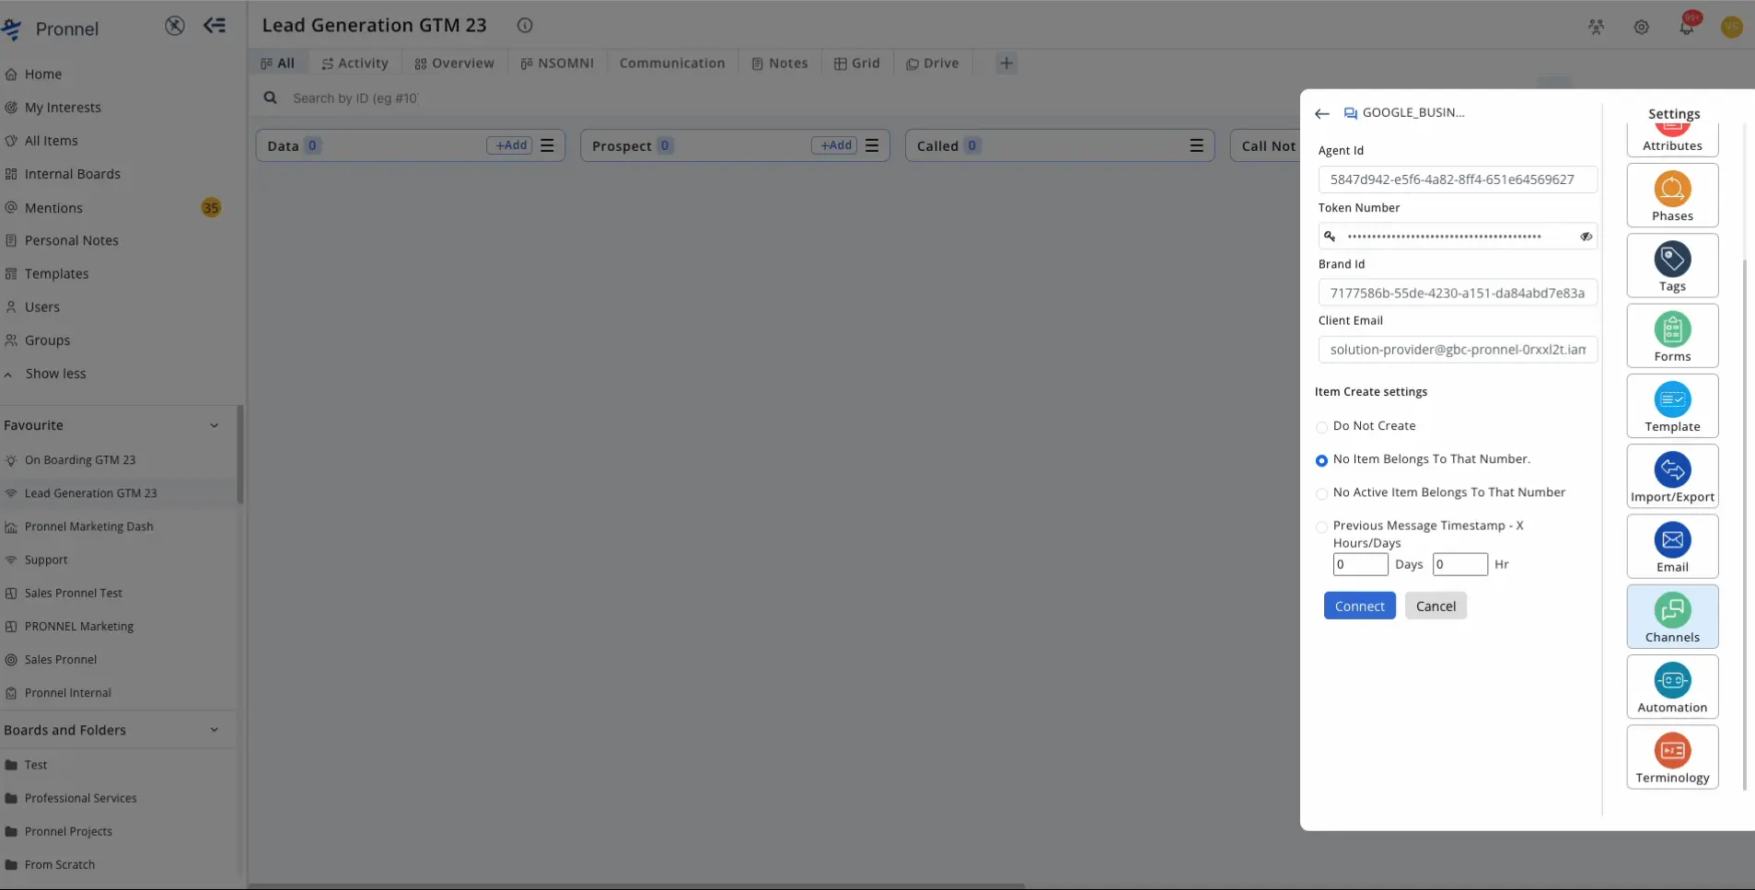Open the Terminology settings tile

tap(1672, 757)
